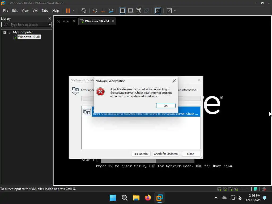
Task: Select My Computer in the library
Action: [x=23, y=32]
